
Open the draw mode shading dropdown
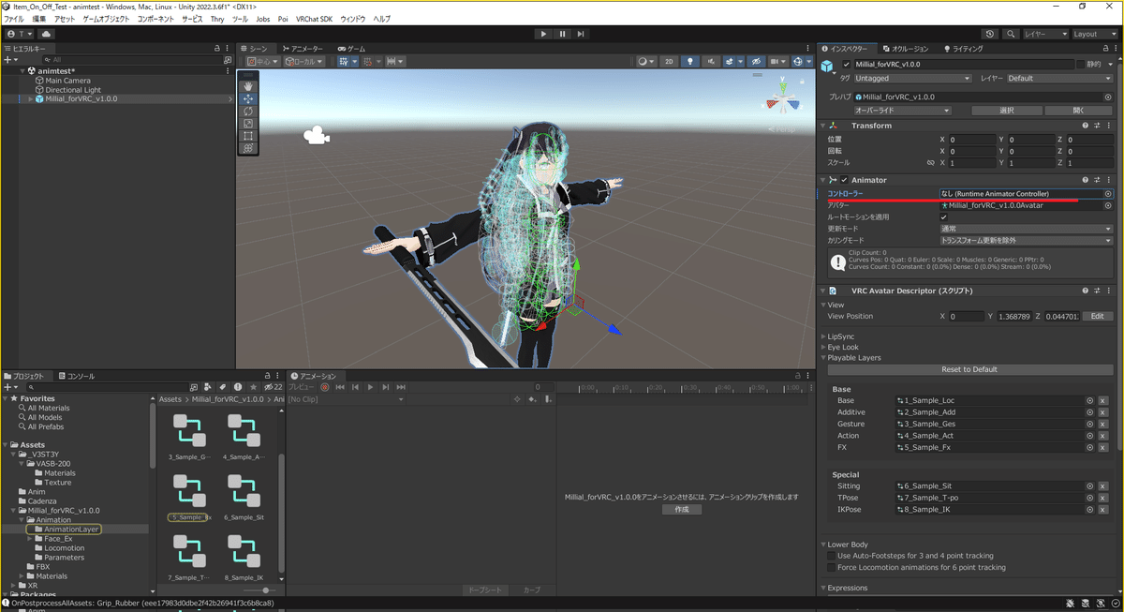(x=645, y=61)
